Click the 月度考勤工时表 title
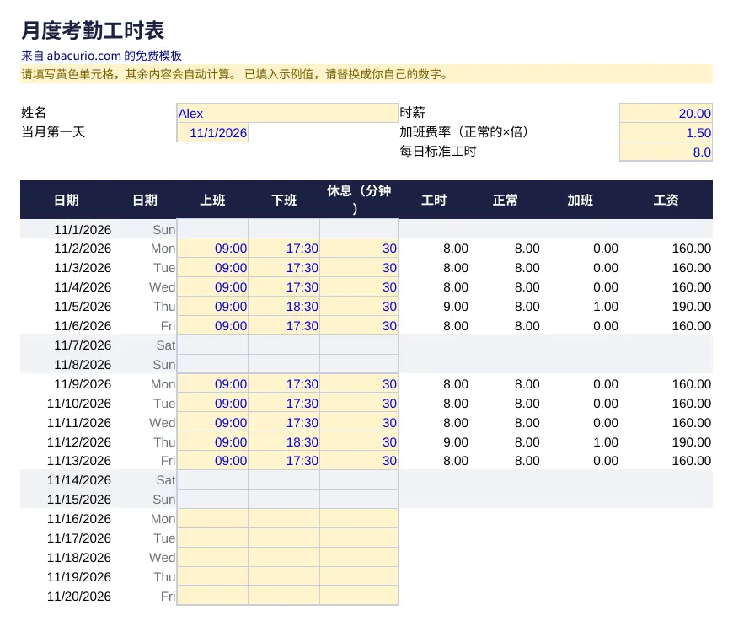The image size is (733, 626). [93, 30]
